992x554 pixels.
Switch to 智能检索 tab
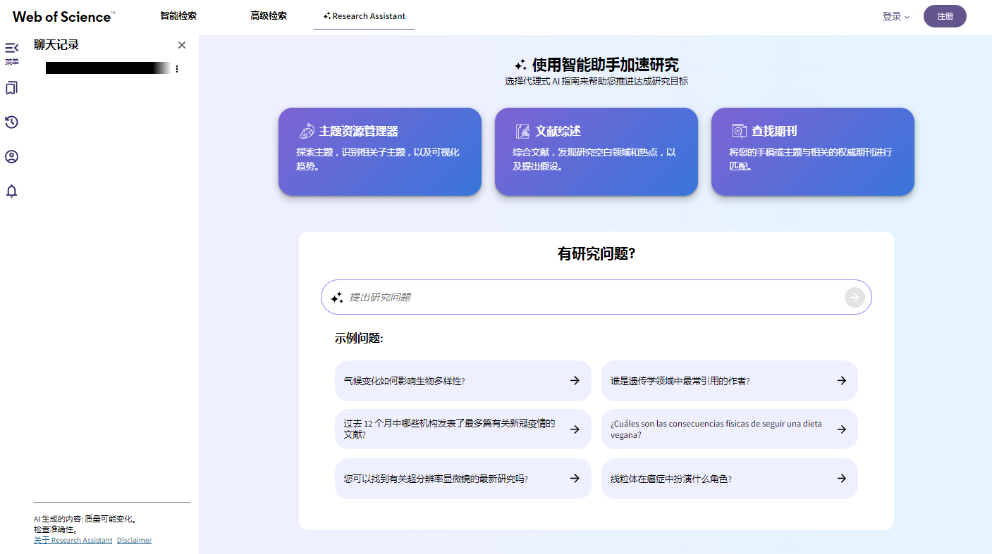(178, 15)
